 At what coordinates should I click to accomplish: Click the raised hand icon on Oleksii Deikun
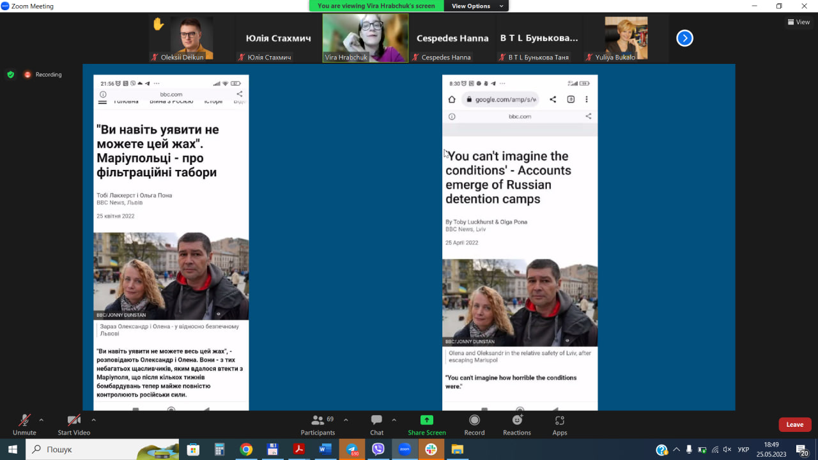coord(158,24)
